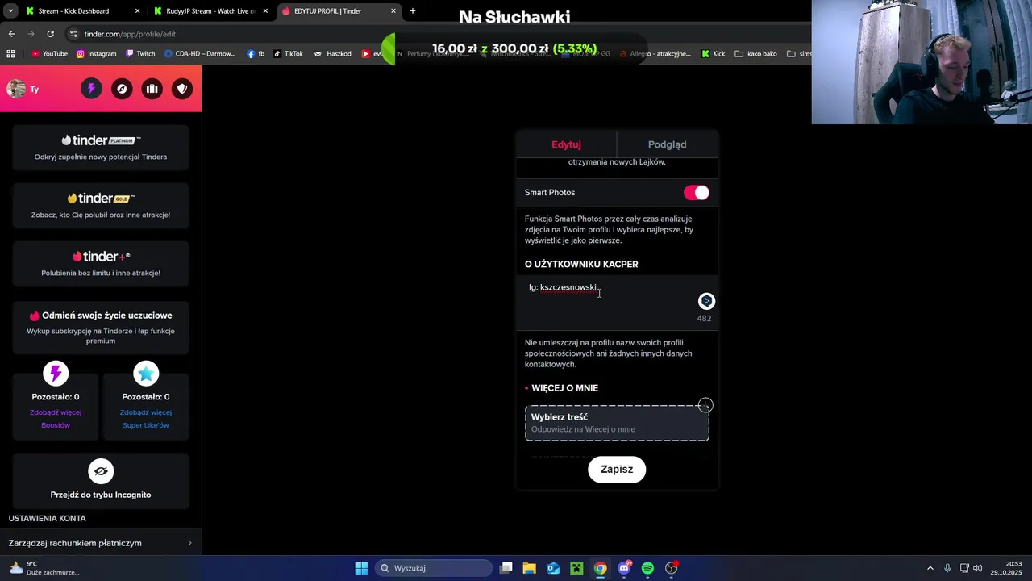1032x581 pixels.
Task: Open the Instagram bookmark
Action: tap(97, 54)
